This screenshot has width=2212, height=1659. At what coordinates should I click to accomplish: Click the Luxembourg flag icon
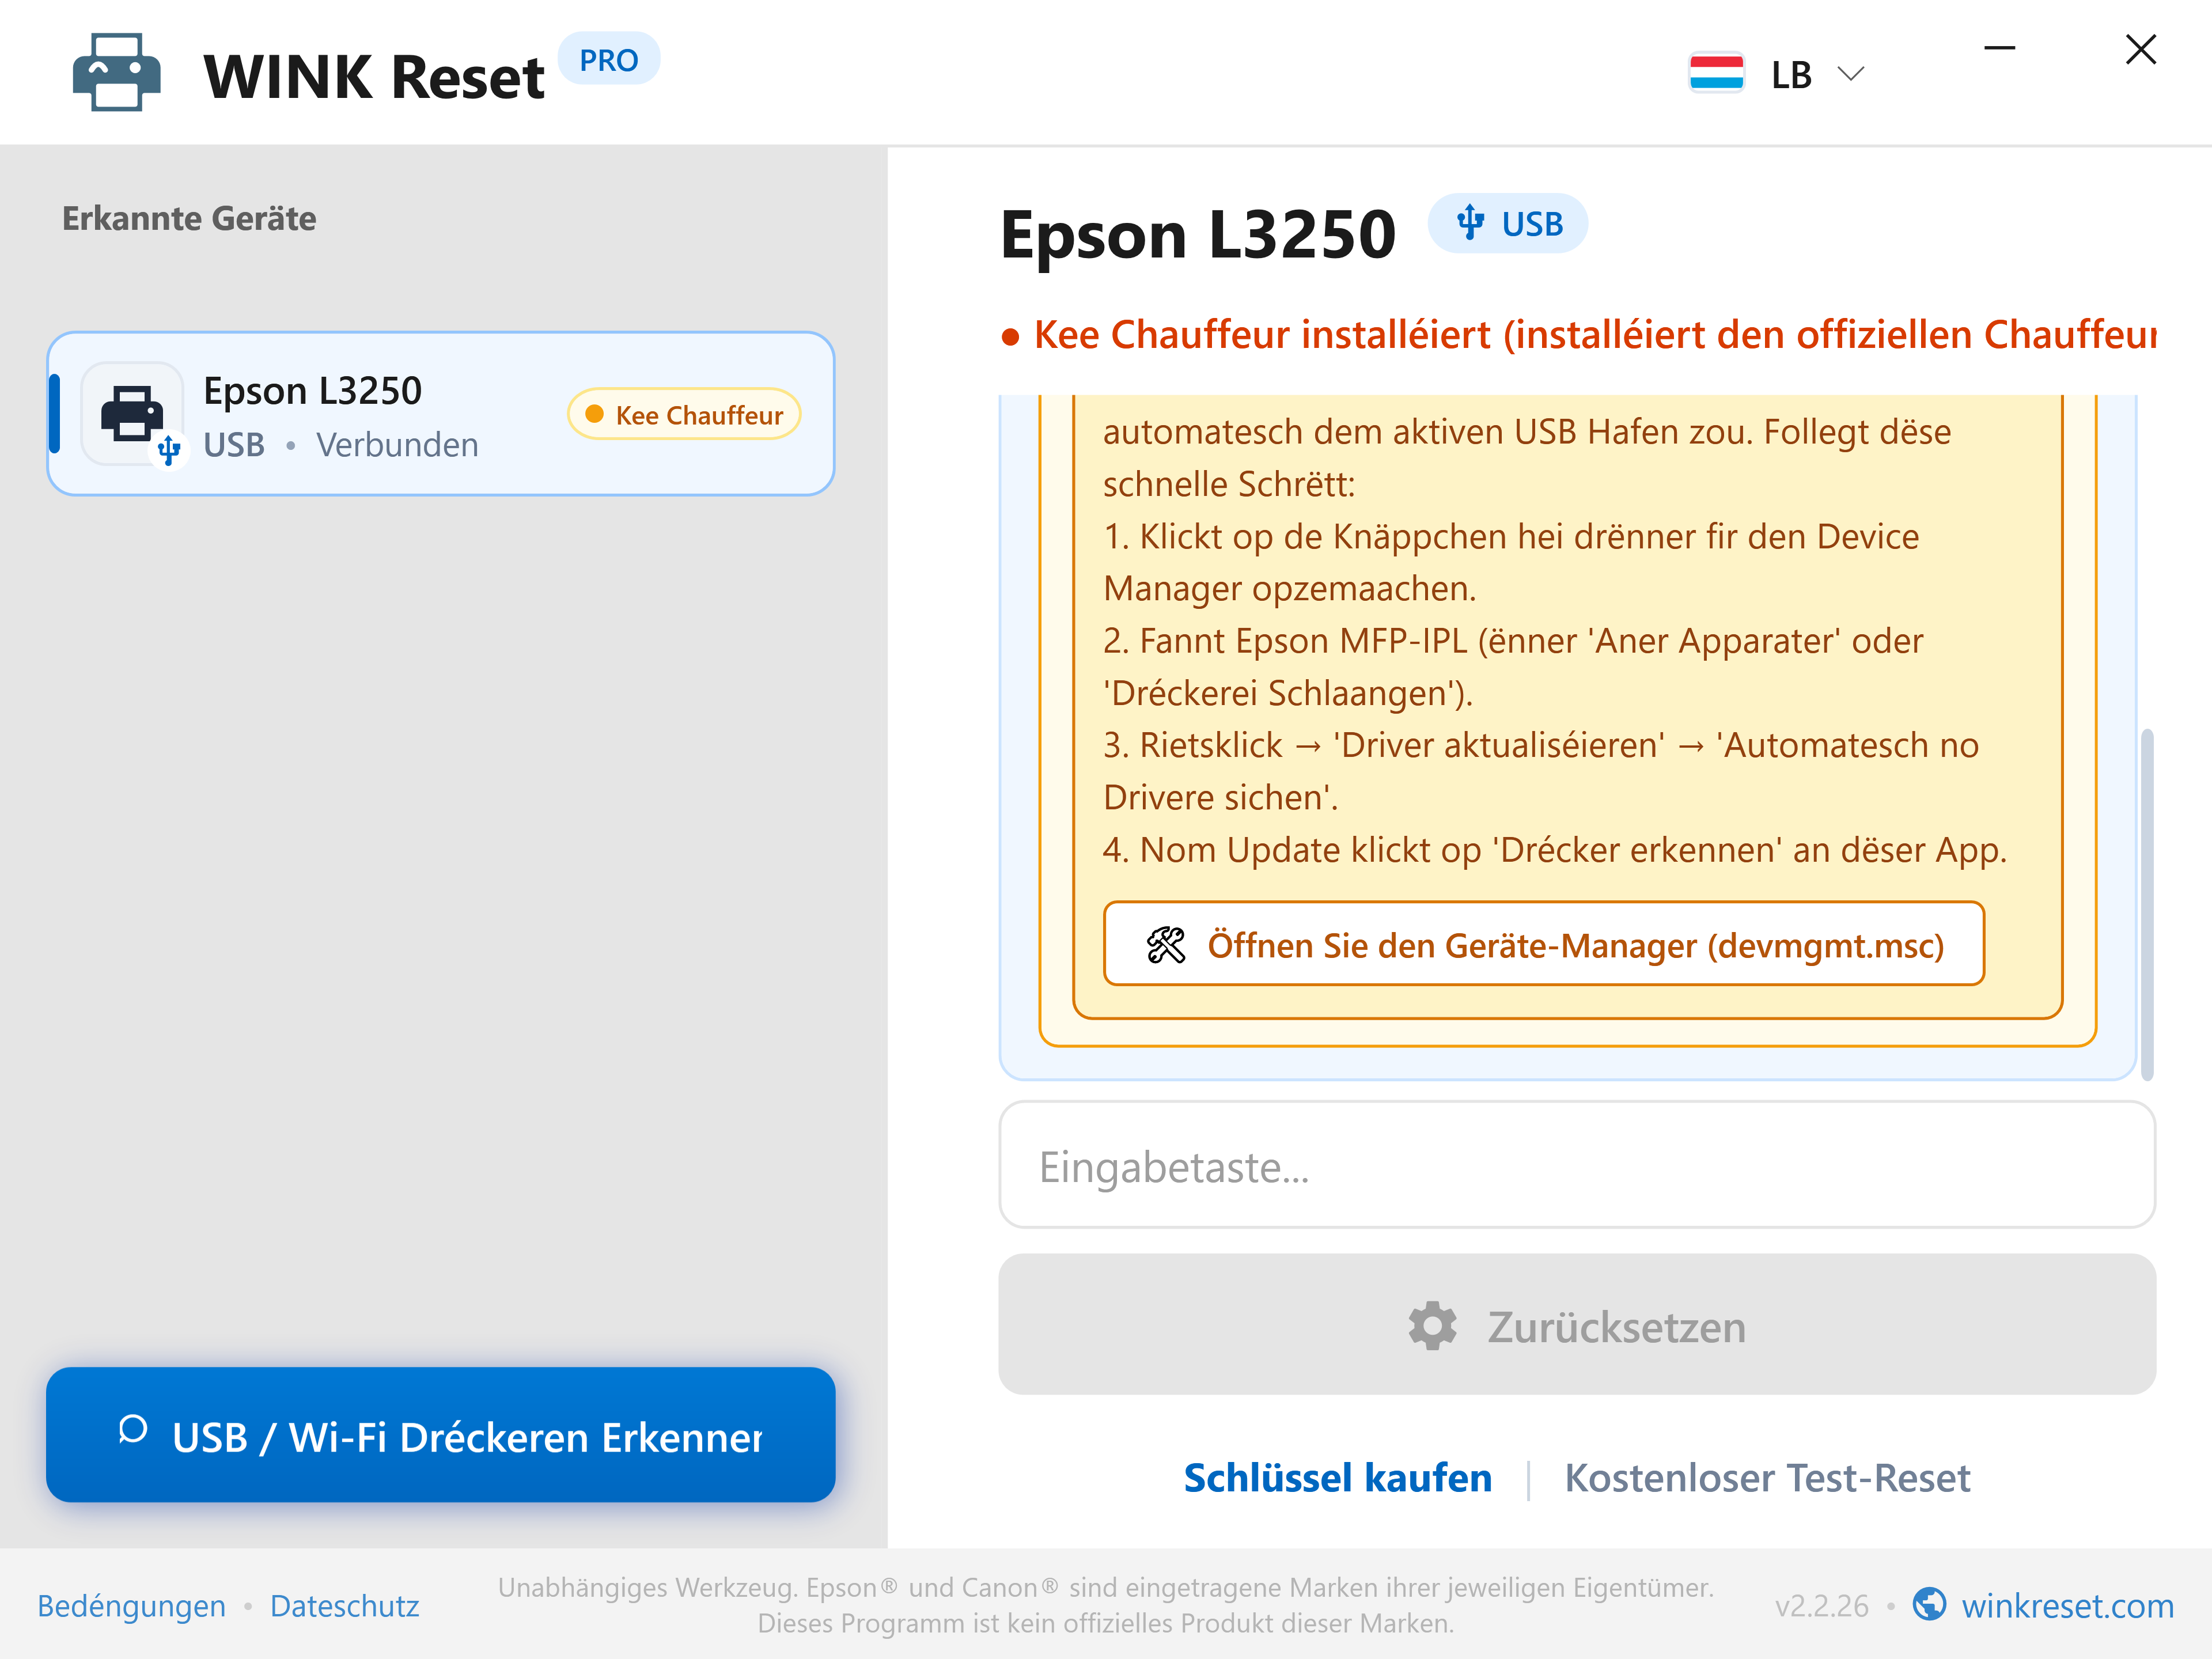[x=1716, y=73]
